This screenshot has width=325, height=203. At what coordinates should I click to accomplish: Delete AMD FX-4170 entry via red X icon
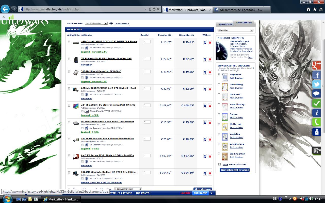coord(210,156)
